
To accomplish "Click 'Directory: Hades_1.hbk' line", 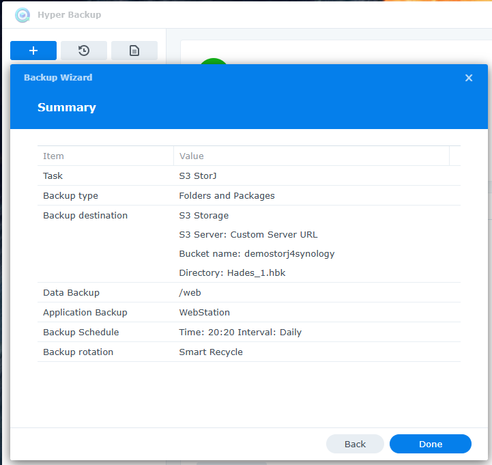I will click(232, 272).
